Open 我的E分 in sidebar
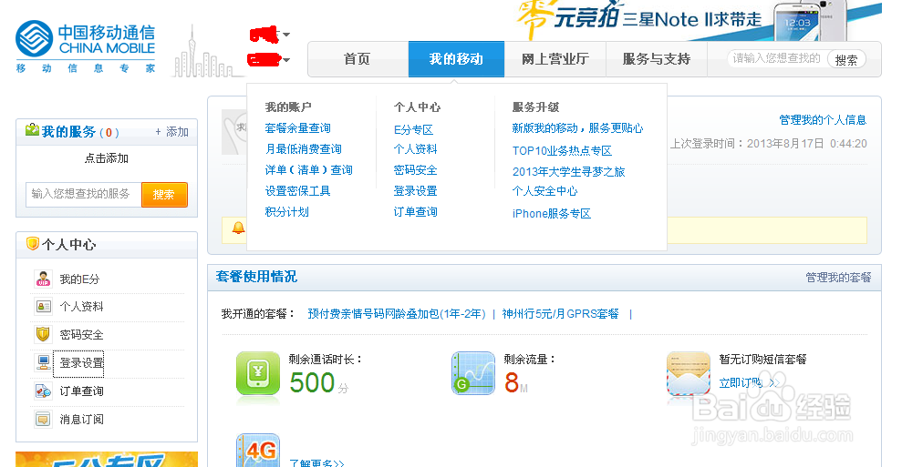 coord(79,279)
